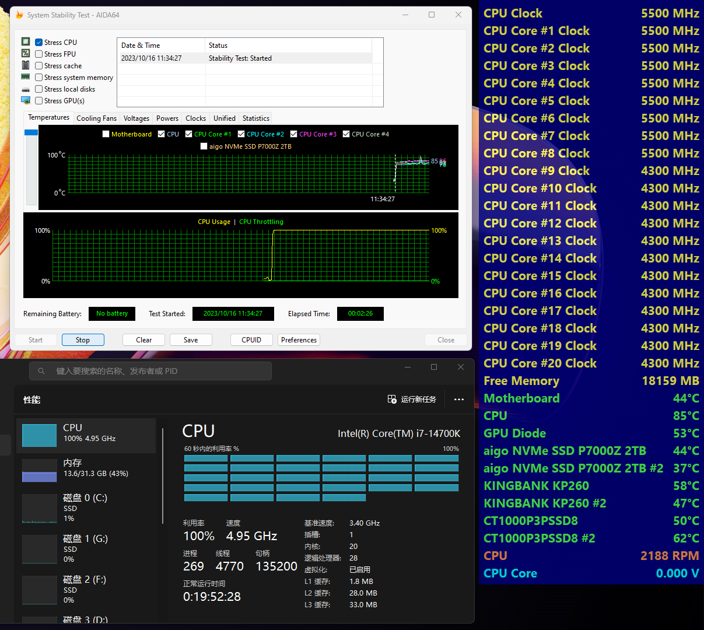Click Intel(R) Core(TM) i7-14700K text

(399, 433)
